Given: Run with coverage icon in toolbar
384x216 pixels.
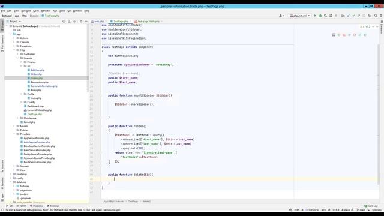Looking at the screenshot, I should [x=325, y=16].
